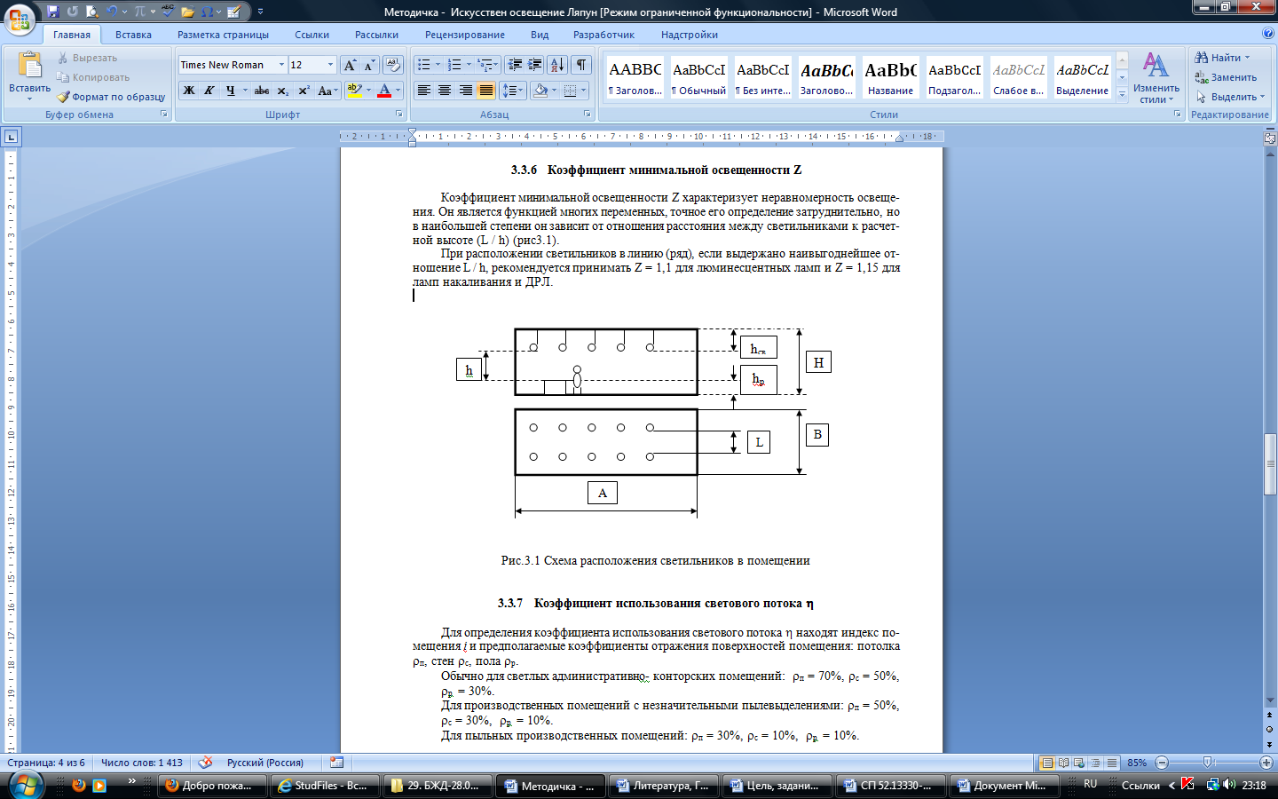
Task: Toggle italic К formatting
Action: (x=209, y=91)
